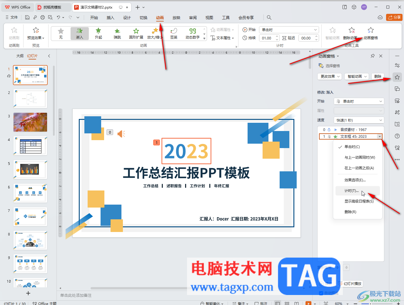Viewport: 404px width, 305px height.
Task: Open the 动画窗格 ribbon button
Action: [371, 33]
